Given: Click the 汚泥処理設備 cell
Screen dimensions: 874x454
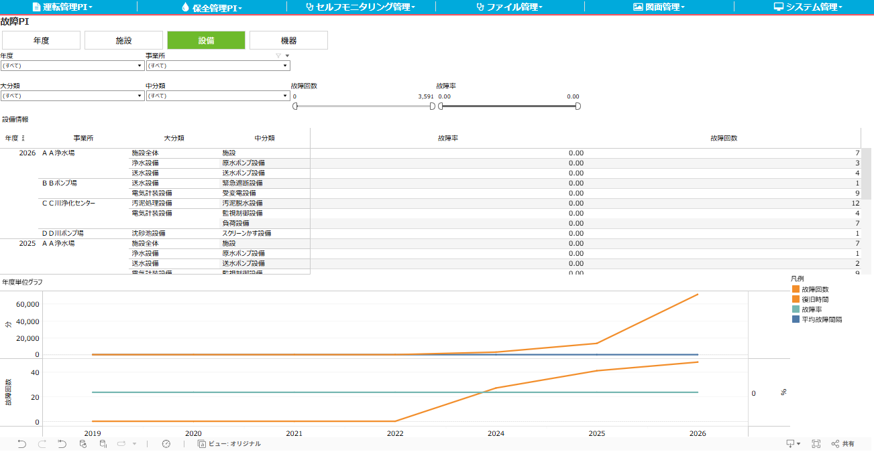Looking at the screenshot, I should pos(152,203).
